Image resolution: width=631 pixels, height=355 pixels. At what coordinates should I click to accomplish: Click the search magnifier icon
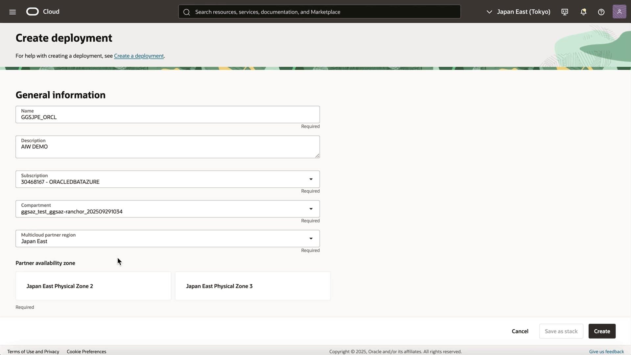coord(187,12)
